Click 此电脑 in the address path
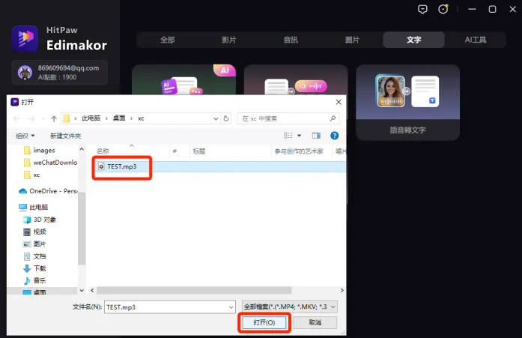The width and height of the screenshot is (522, 338). coord(91,118)
